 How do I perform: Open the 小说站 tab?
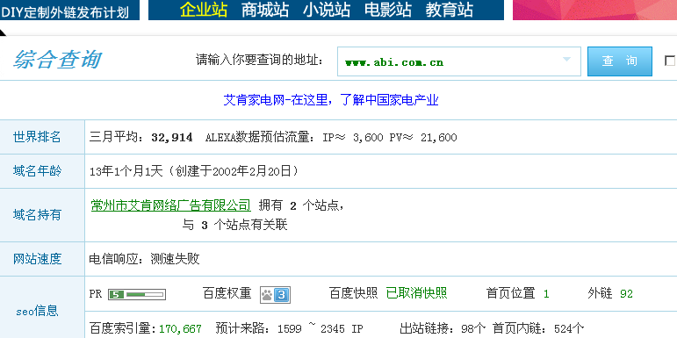click(327, 10)
